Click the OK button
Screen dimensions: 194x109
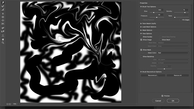pos(173,101)
